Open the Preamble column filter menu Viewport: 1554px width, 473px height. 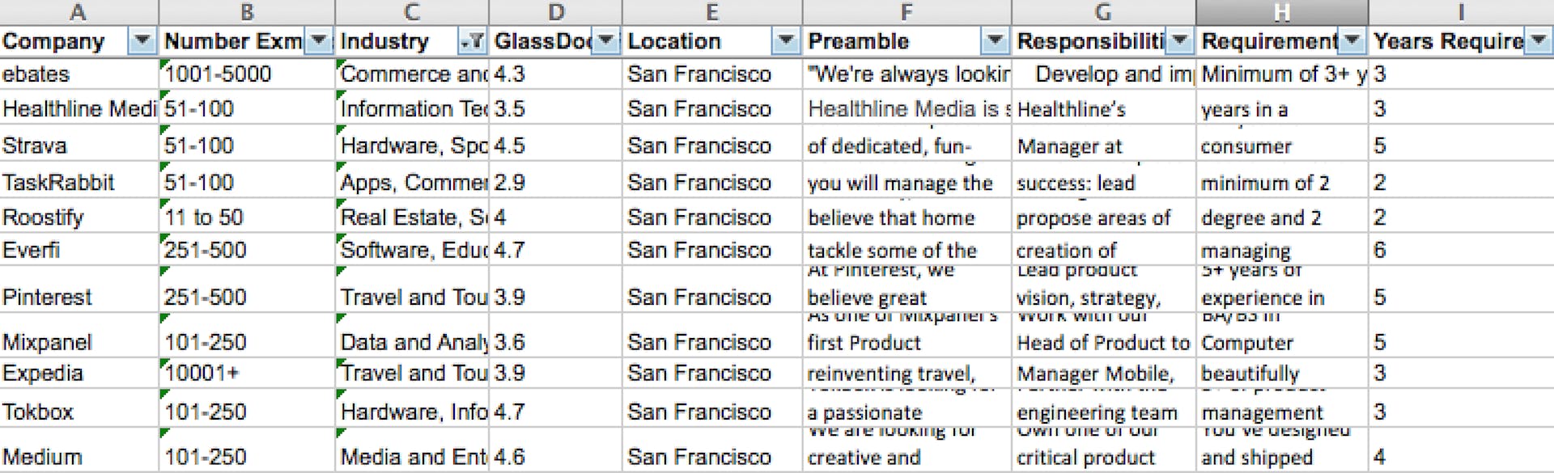coord(996,41)
